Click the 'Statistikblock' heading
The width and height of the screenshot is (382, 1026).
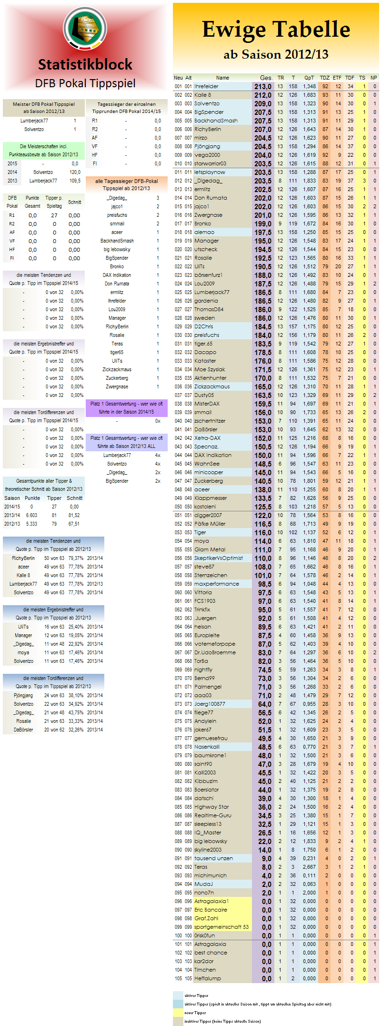(85, 64)
